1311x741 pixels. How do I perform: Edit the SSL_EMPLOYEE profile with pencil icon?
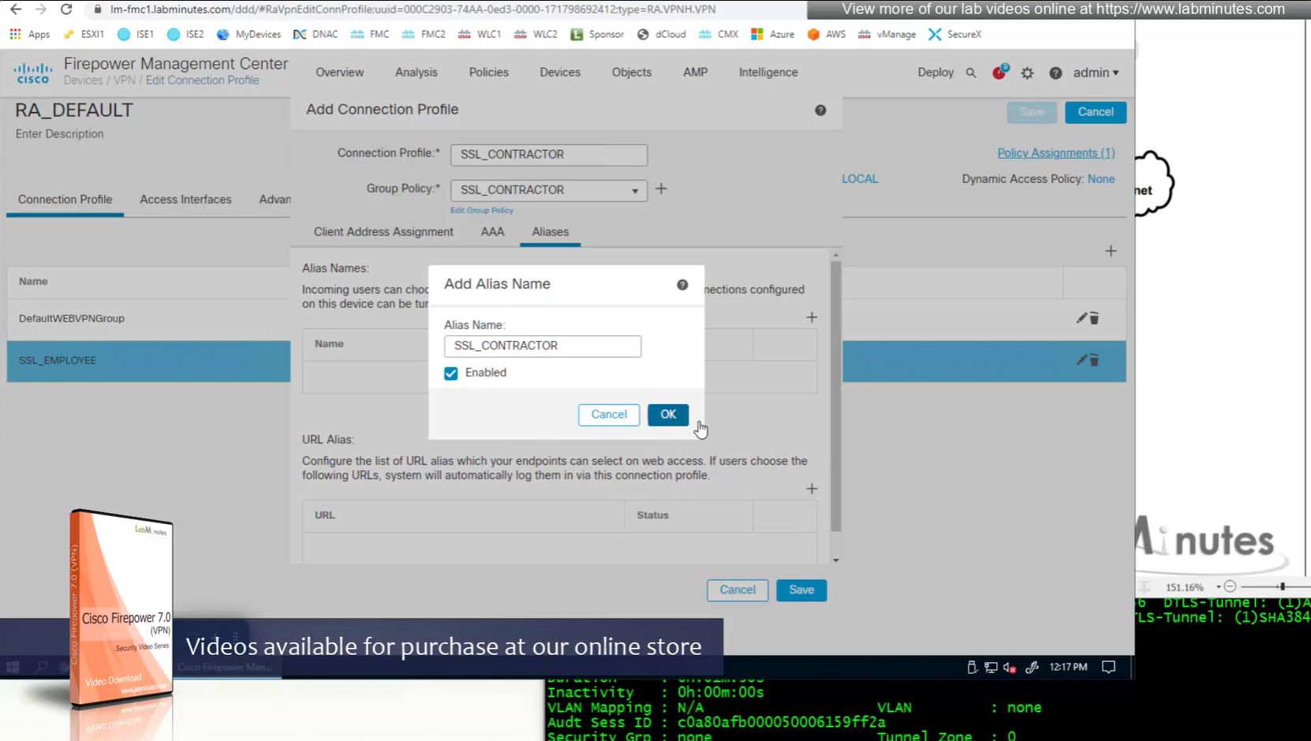[x=1081, y=360]
